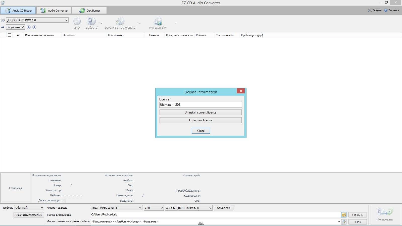This screenshot has width=402, height=226.
Task: Click the Композитор column header
Action: pyautogui.click(x=126, y=35)
